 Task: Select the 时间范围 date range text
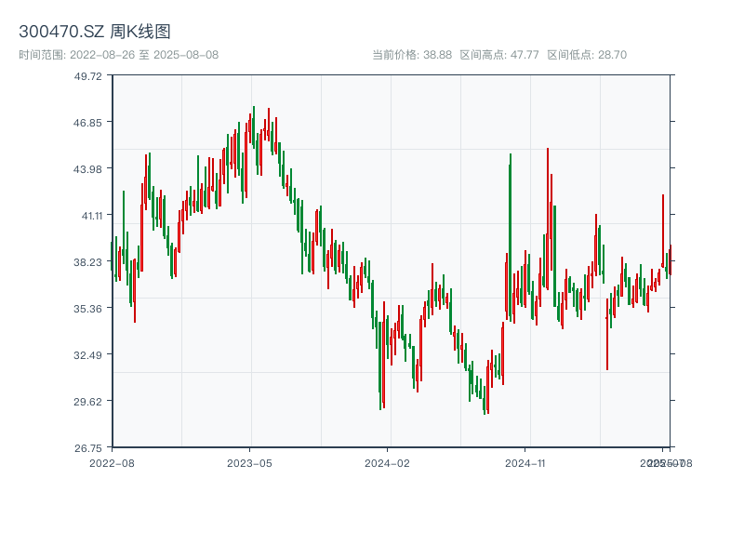(x=119, y=55)
